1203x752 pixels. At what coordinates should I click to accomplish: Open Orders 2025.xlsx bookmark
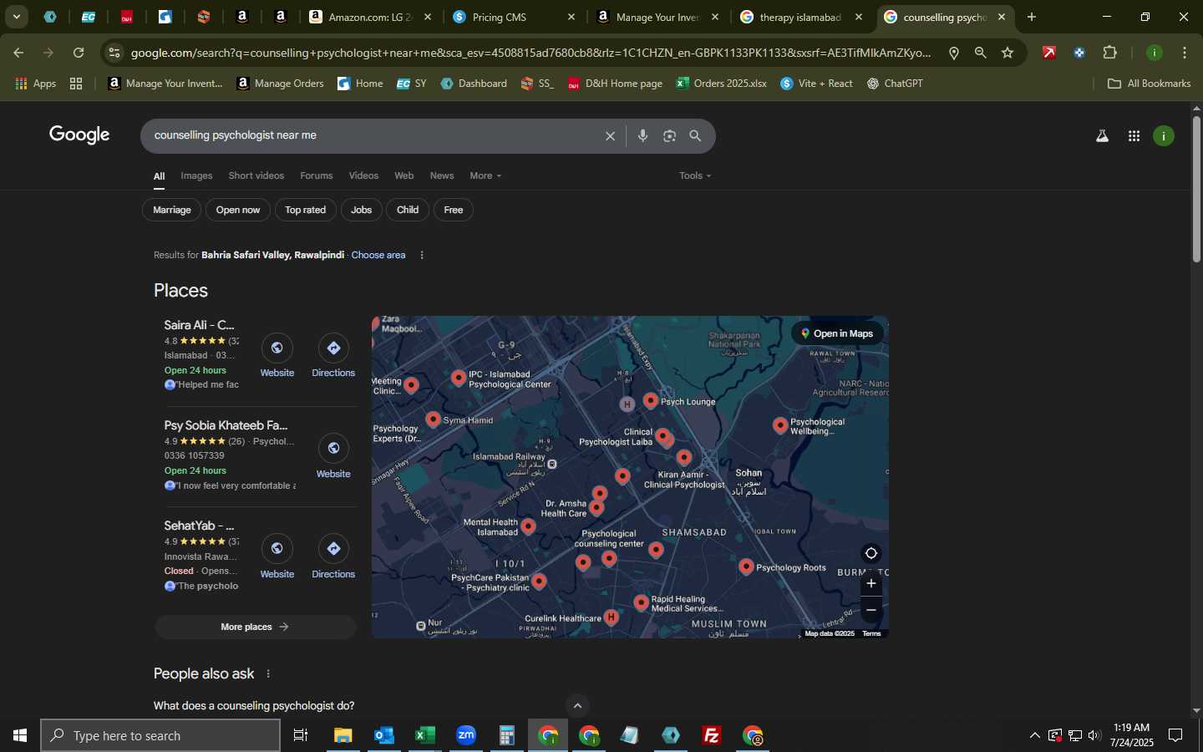721,84
